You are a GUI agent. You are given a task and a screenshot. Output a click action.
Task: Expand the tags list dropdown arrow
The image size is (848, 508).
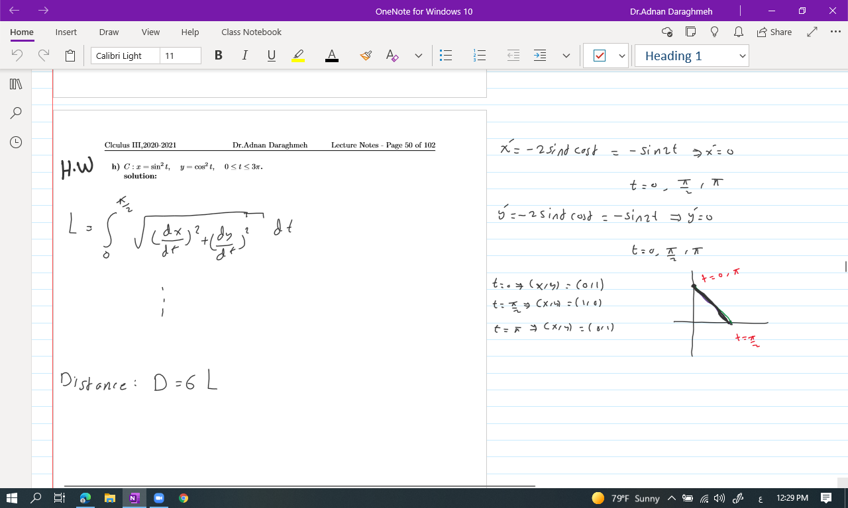(621, 56)
